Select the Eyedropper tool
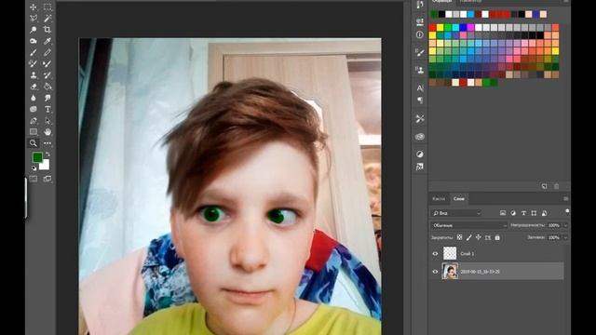This screenshot has height=335, width=596. point(47,41)
